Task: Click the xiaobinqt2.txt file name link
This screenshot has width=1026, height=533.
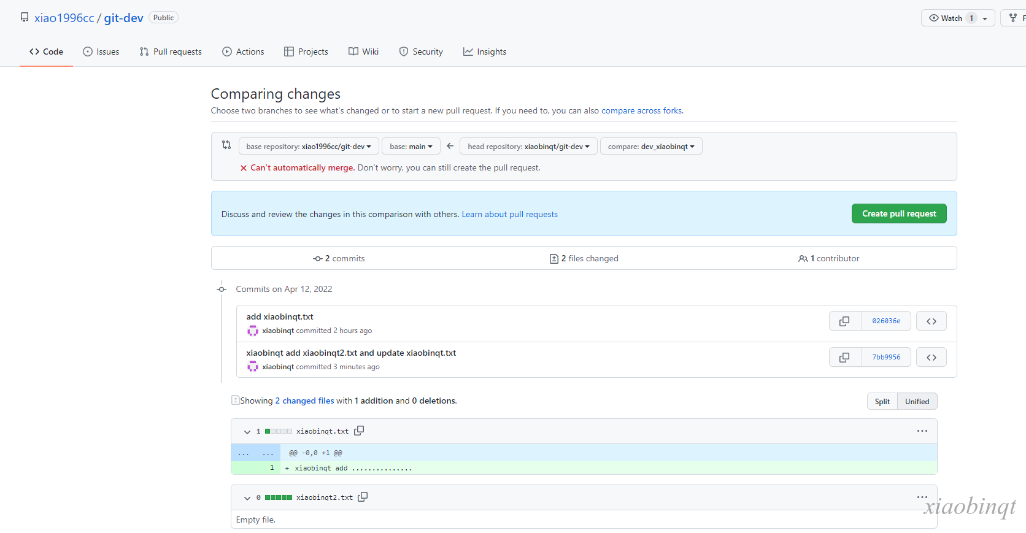Action: click(x=325, y=497)
